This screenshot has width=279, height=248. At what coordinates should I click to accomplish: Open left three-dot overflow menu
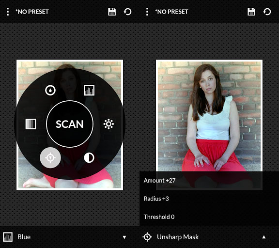pos(8,12)
